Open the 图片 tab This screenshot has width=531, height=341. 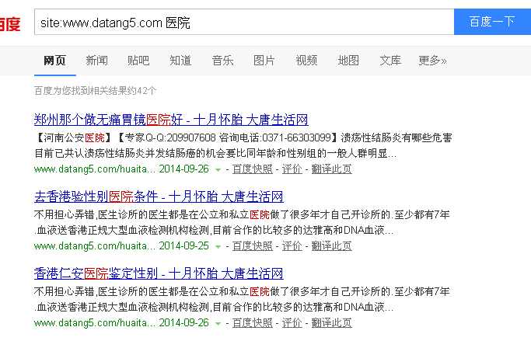pos(264,61)
